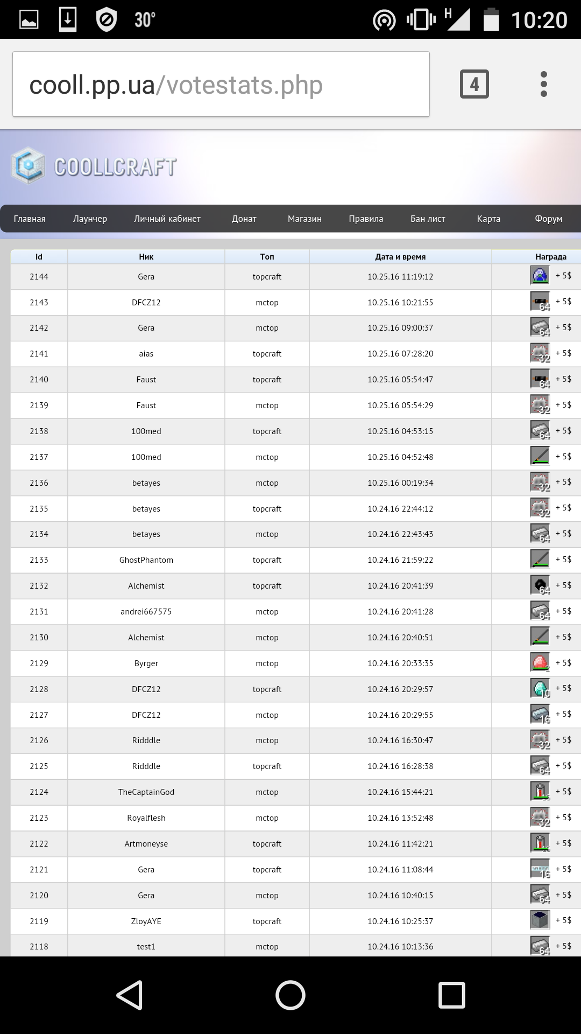Open the Личный кабинет menu link
Screen dimensions: 581x1034
(167, 219)
